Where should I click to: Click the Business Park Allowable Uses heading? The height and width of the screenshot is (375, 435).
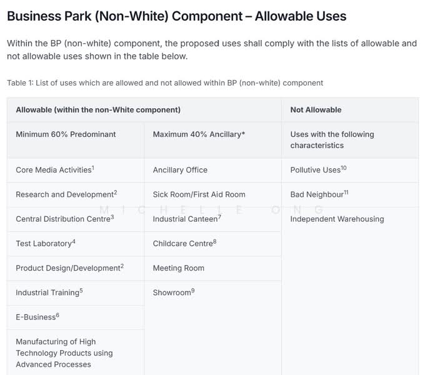coord(177,16)
